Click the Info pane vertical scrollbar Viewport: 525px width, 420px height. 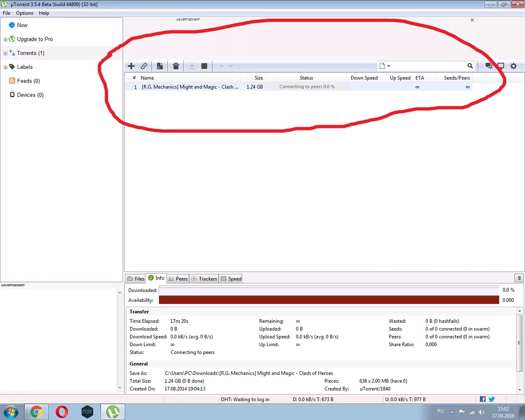pyautogui.click(x=520, y=343)
